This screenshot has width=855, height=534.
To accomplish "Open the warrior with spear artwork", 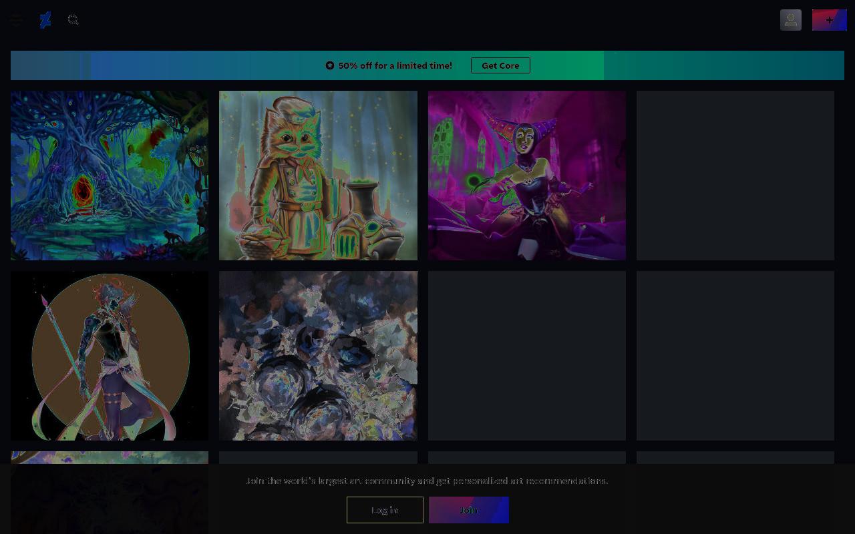I will pyautogui.click(x=110, y=356).
